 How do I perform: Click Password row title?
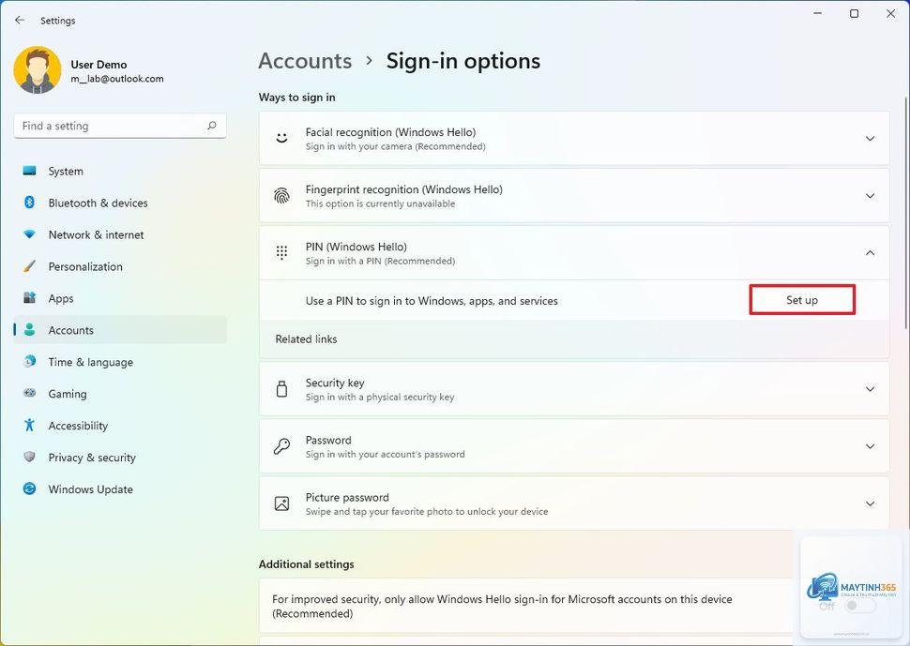click(328, 440)
